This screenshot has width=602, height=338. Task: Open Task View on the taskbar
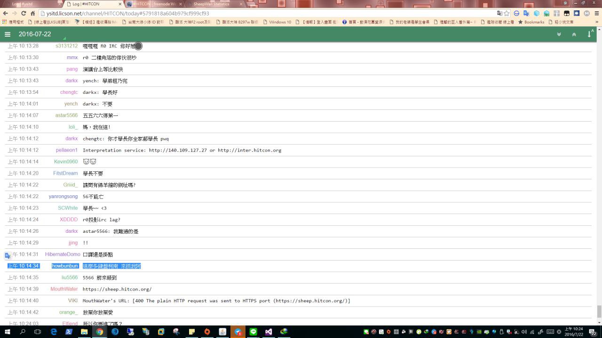38,332
